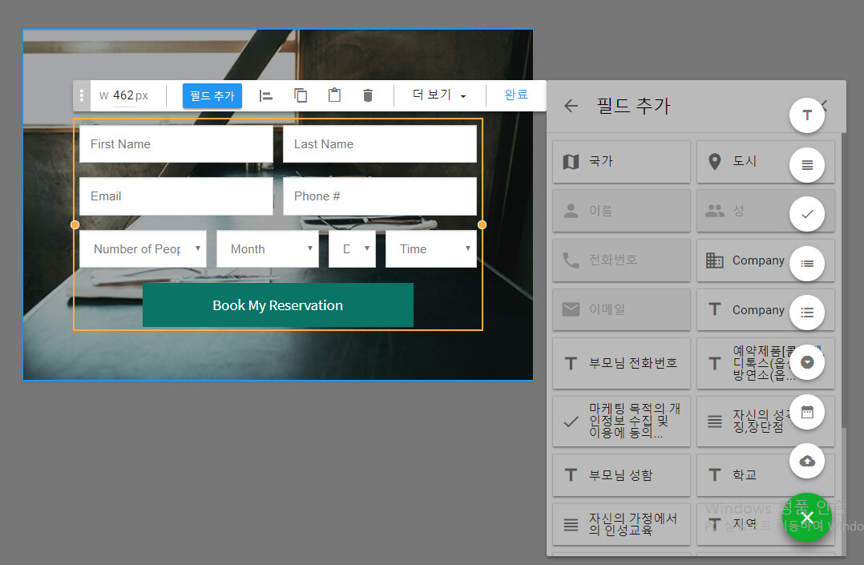Add the 자신의 가정에서의 인성교육 field
The image size is (864, 565).
click(621, 524)
